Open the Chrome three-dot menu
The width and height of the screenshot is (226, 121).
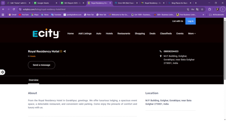click(223, 9)
